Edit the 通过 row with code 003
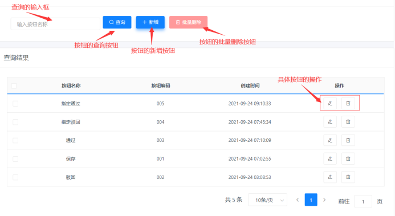 tap(330, 140)
